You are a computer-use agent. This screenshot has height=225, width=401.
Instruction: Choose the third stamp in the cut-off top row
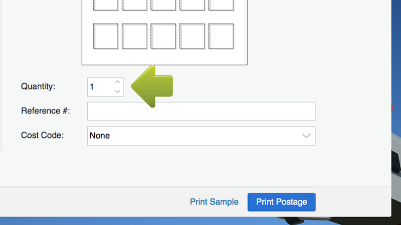tap(163, 4)
